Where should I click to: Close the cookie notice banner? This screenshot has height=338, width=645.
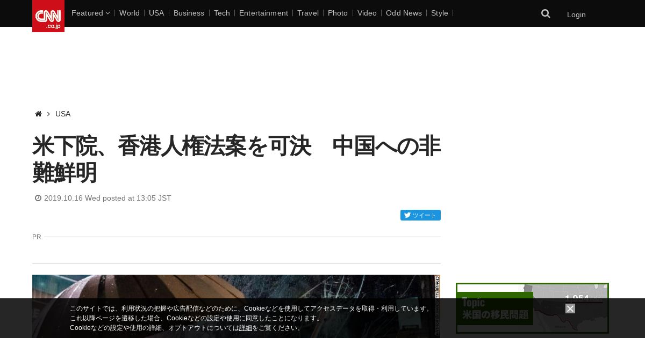pos(570,308)
